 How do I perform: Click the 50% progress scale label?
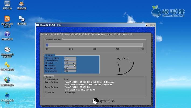94,49
